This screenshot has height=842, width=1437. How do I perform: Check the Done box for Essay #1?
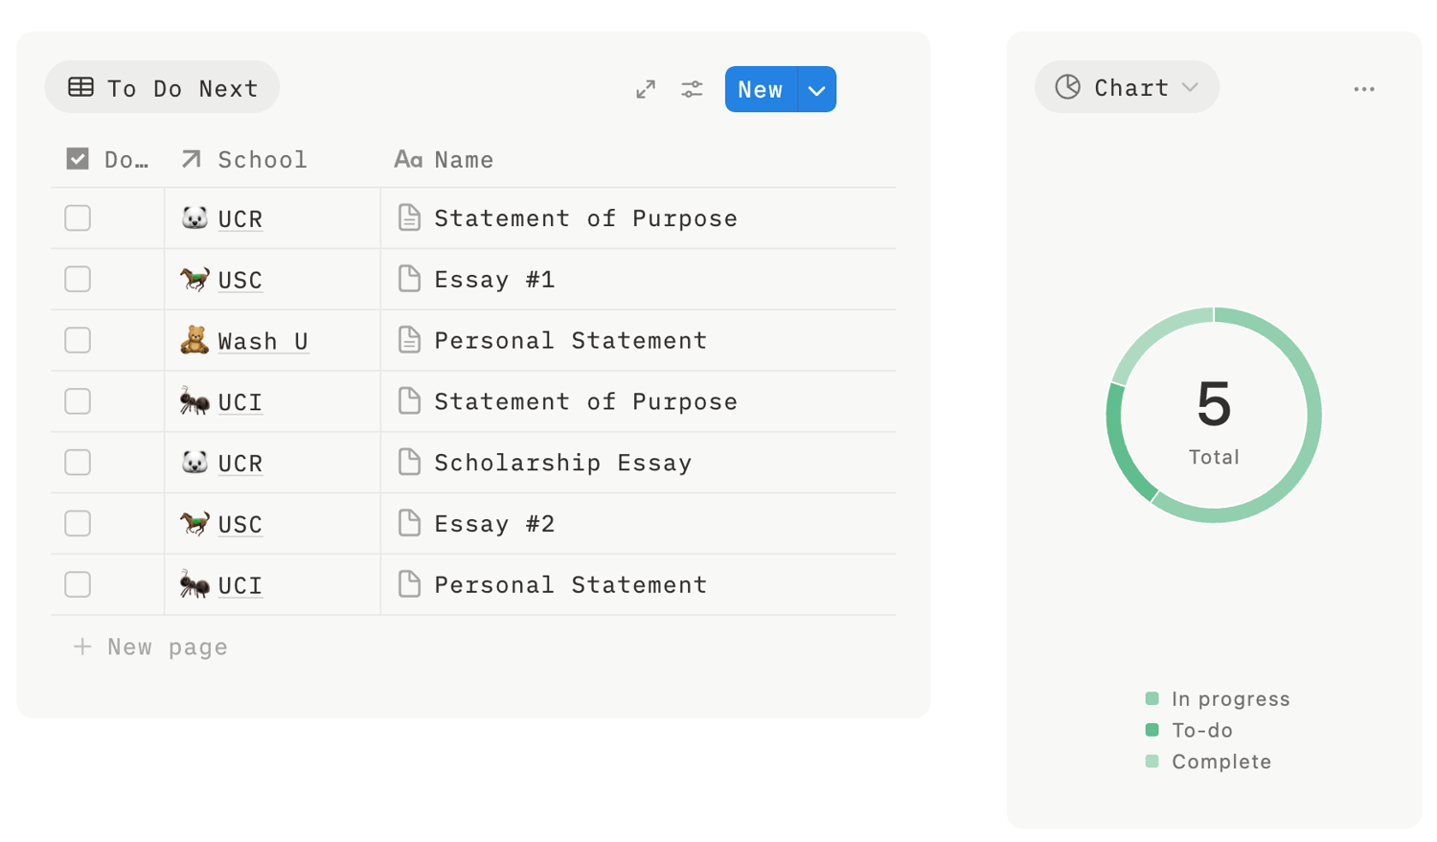coord(78,279)
